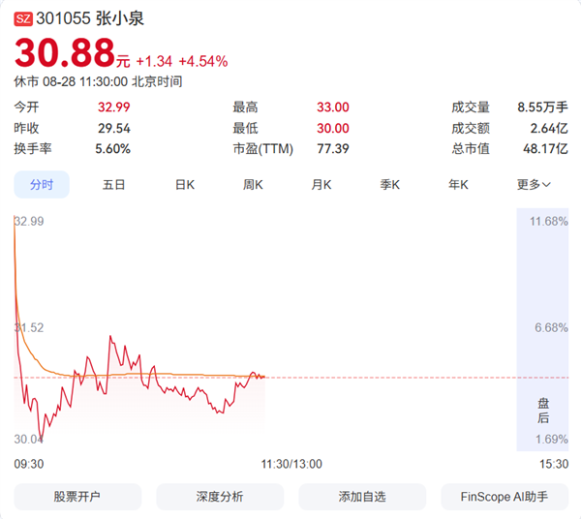Click 今开 value 32.99
This screenshot has width=581, height=519.
[x=113, y=107]
